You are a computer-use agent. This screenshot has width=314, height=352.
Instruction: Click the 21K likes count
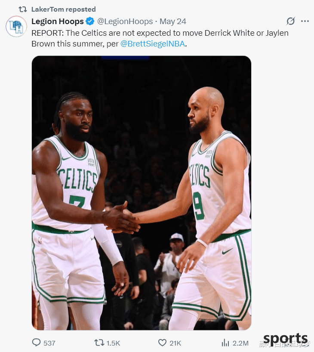coord(175,343)
